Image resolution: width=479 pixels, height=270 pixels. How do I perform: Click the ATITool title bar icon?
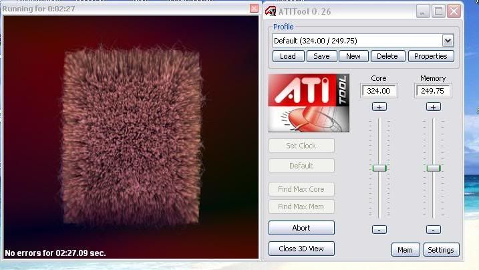271,11
